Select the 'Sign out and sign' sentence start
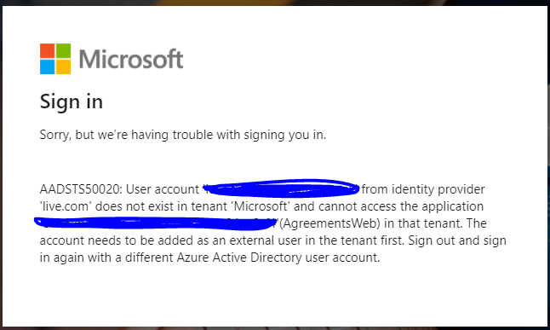 (x=457, y=240)
